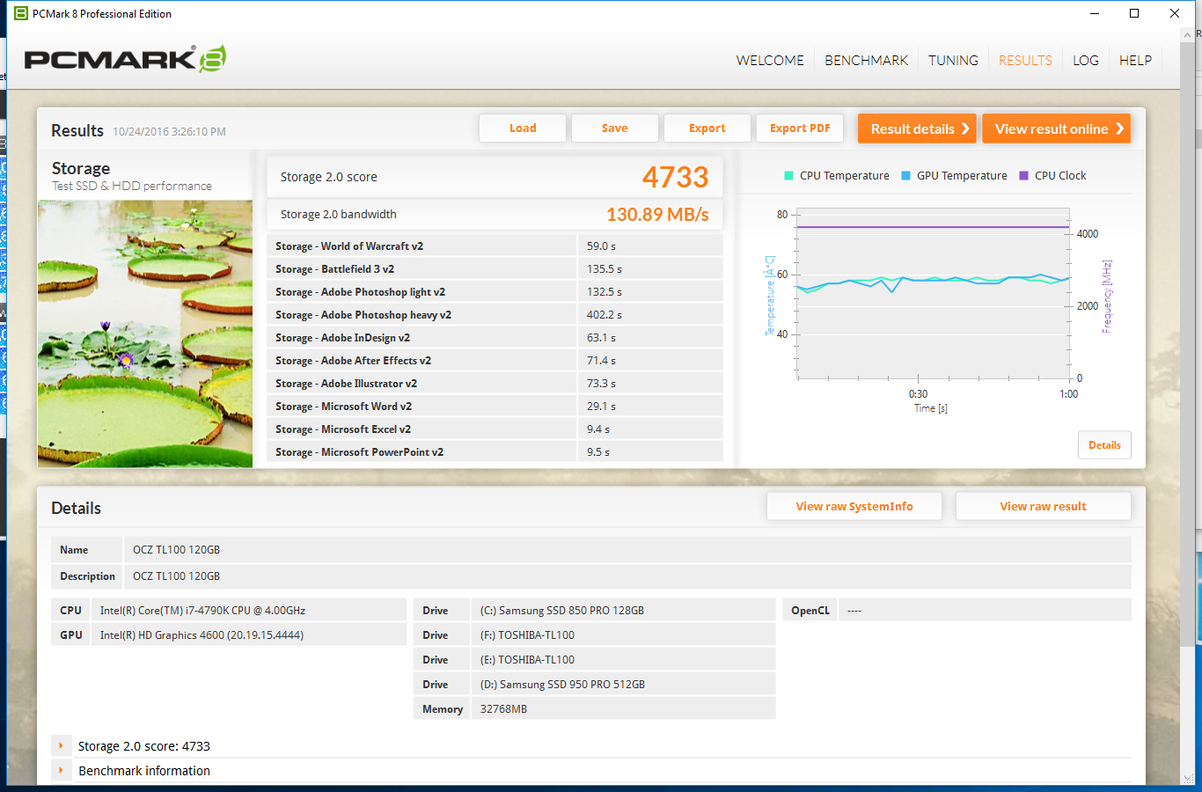Open the LOG tab
Image resolution: width=1202 pixels, height=792 pixels.
[1085, 60]
